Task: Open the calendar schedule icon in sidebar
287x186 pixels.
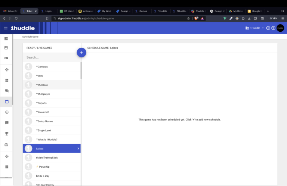Action: (x=6, y=101)
